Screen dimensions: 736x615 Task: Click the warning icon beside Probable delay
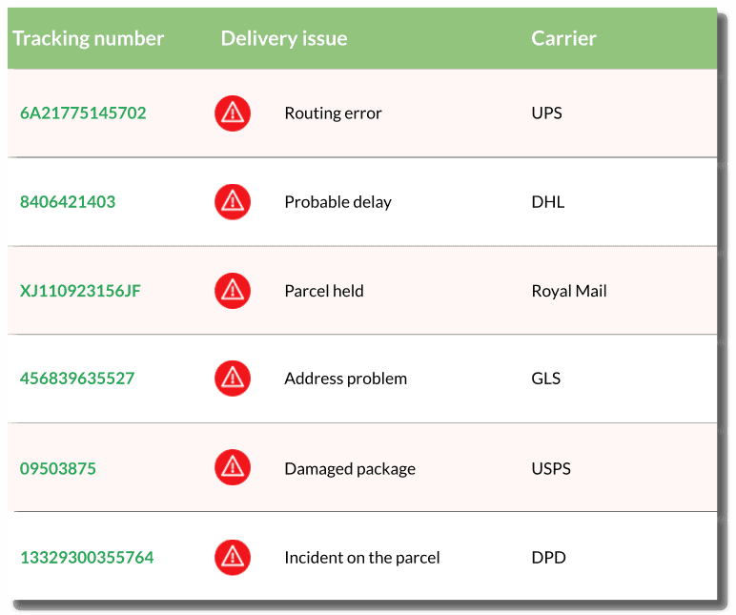(x=233, y=202)
